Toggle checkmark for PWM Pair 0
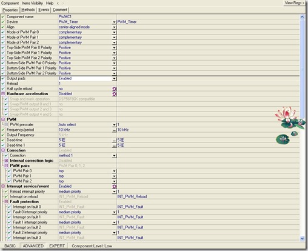This screenshot has width=308, height=251. click(x=9, y=171)
